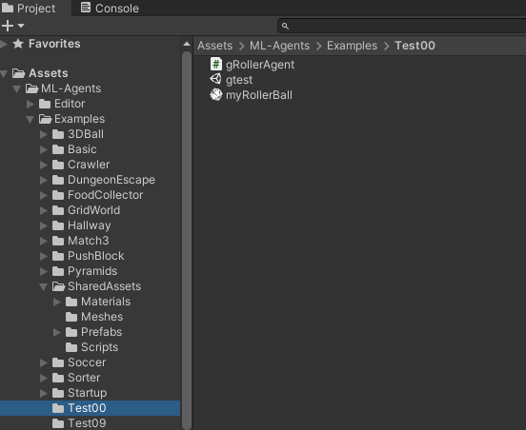Expand the Favorites section
The image size is (526, 430).
click(x=4, y=44)
